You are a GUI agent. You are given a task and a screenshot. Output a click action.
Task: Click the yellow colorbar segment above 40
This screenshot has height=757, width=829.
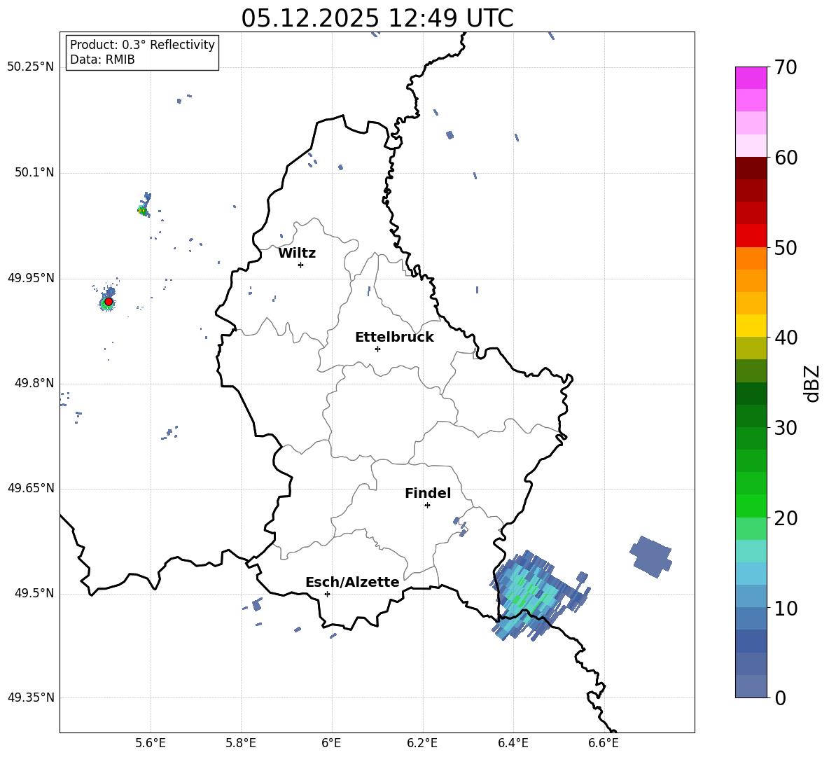coord(751,326)
